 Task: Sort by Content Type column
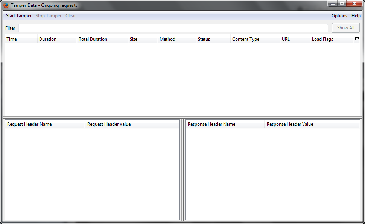click(x=254, y=39)
